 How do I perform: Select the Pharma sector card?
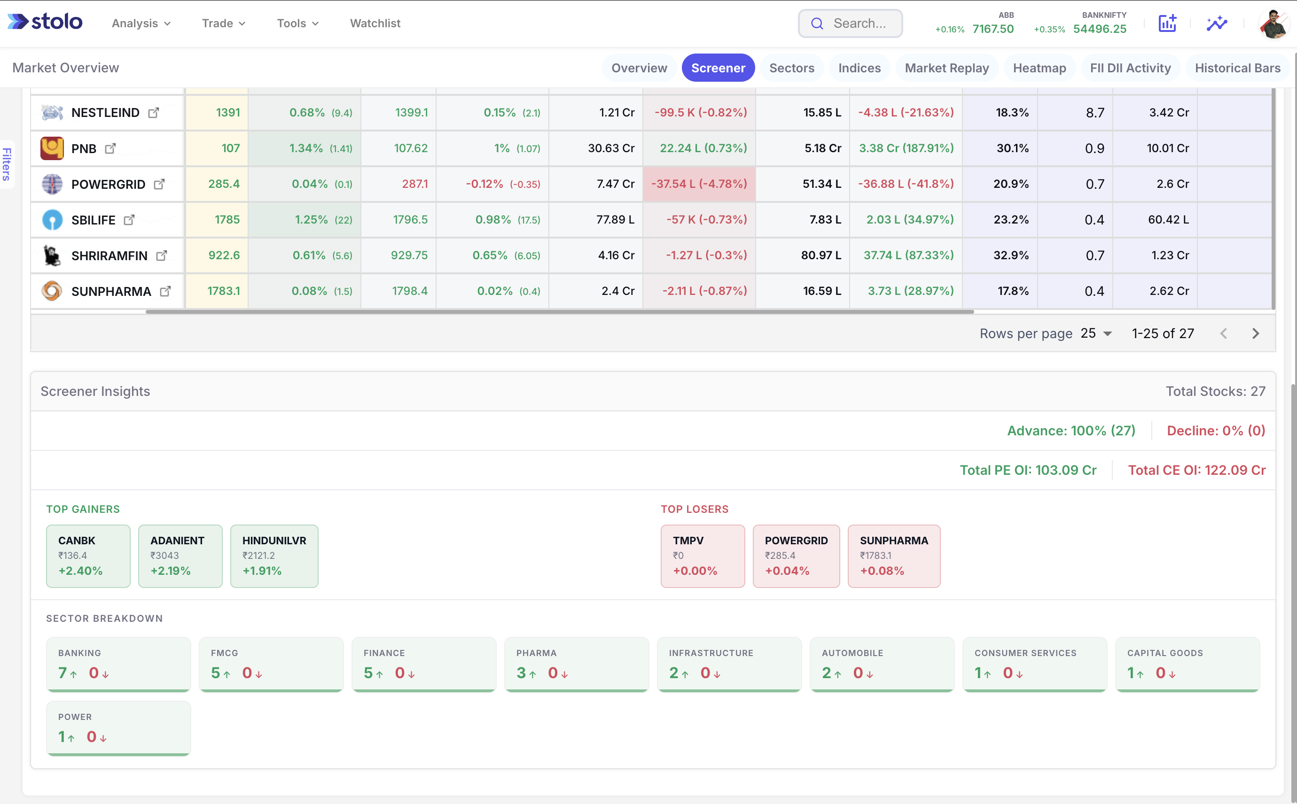point(577,665)
